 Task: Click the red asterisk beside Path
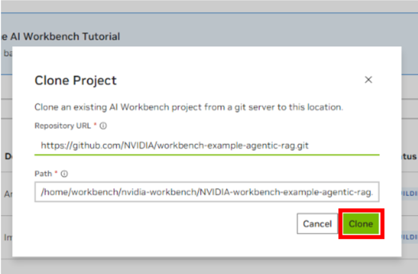tap(56, 174)
